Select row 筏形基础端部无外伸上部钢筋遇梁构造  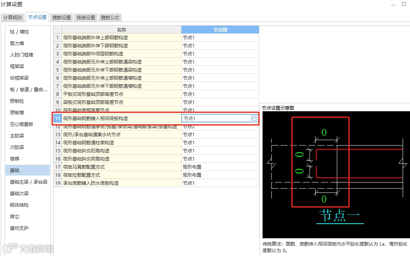click(121, 62)
